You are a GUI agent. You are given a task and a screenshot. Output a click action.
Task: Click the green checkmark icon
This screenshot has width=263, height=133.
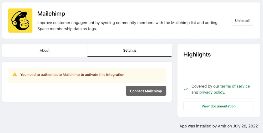tap(186, 89)
